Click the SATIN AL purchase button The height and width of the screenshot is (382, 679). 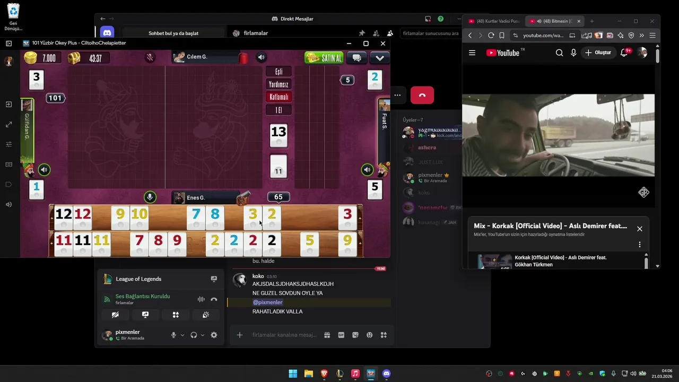click(x=324, y=58)
